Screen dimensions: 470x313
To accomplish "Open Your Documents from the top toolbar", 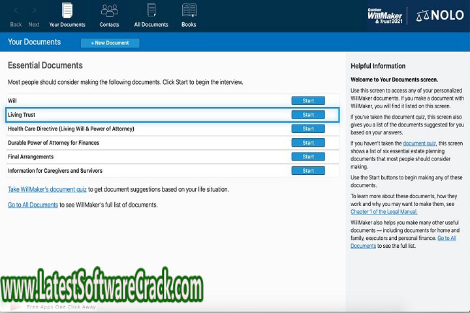I will 67,15.
